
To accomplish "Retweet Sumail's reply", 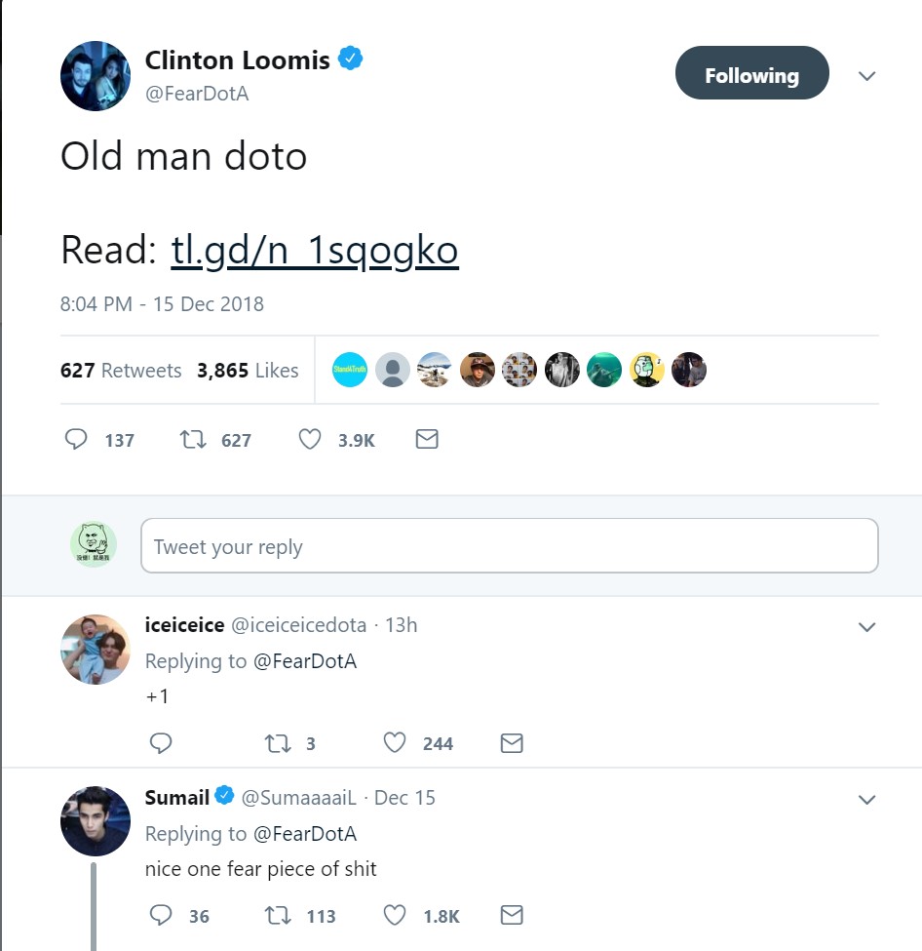I will [277, 916].
